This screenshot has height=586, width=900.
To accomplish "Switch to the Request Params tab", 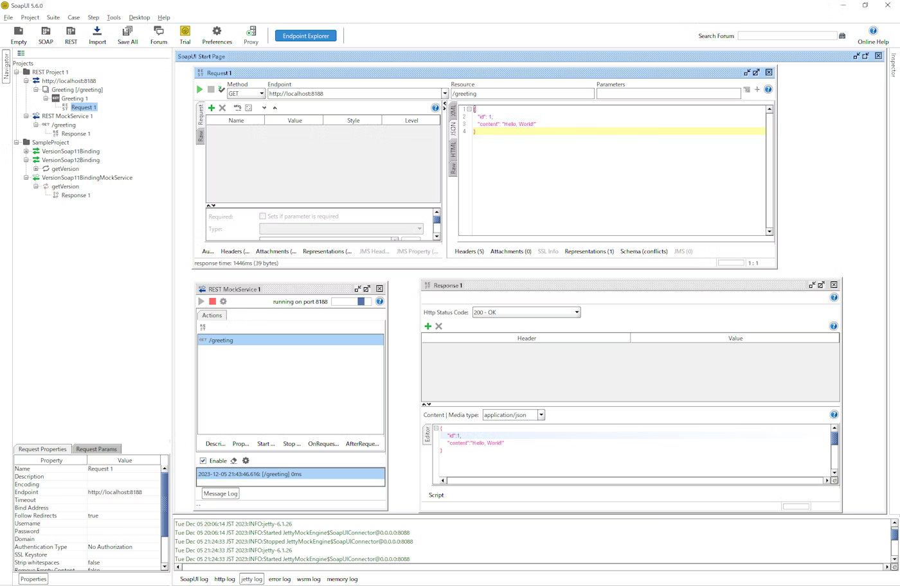I will (96, 449).
